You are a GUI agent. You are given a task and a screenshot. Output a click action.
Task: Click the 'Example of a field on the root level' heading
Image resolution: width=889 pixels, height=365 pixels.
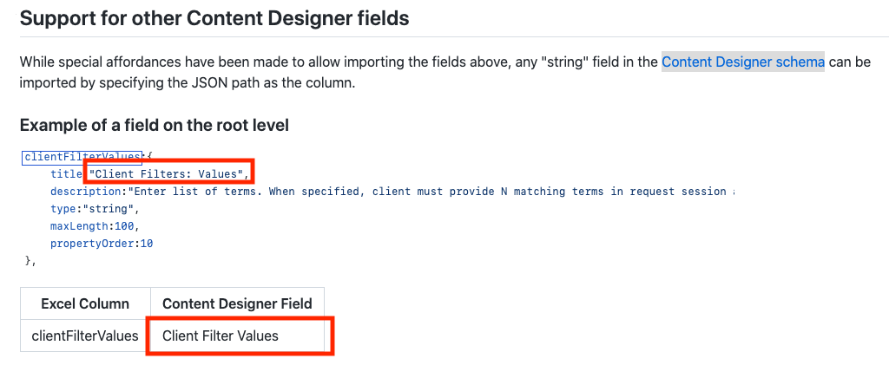pyautogui.click(x=155, y=126)
